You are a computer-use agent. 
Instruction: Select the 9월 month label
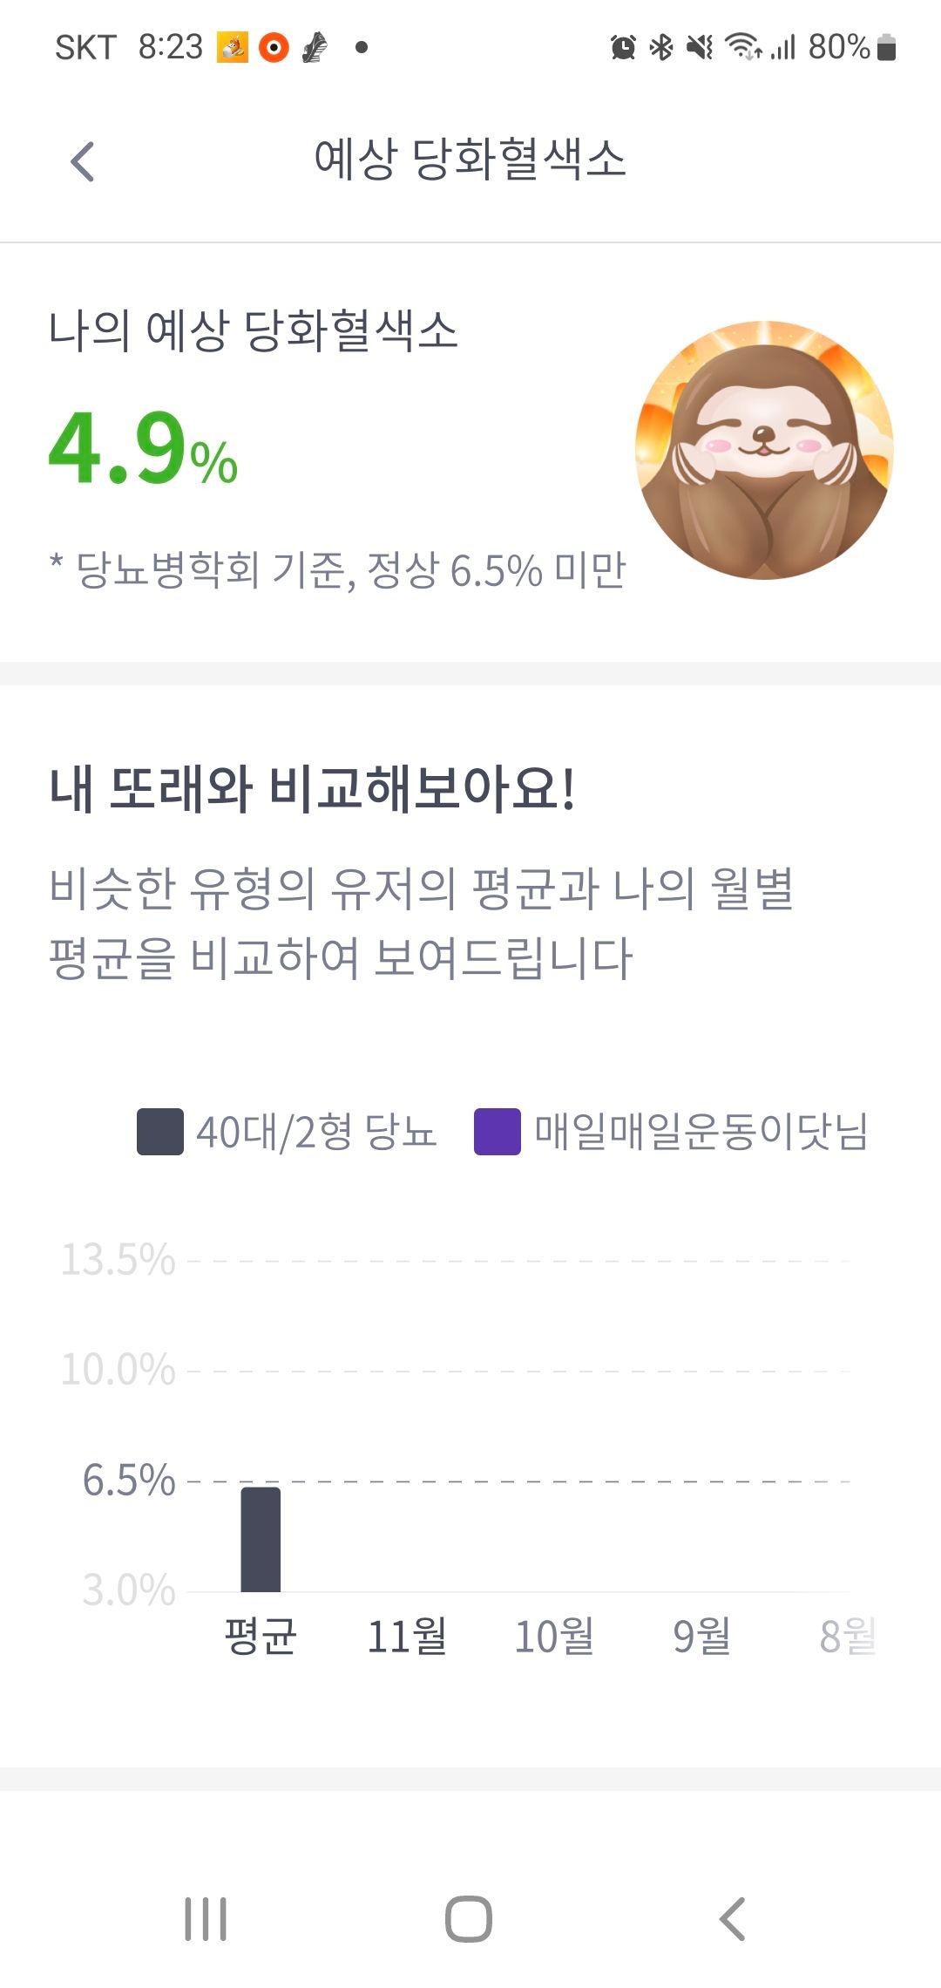click(701, 1636)
